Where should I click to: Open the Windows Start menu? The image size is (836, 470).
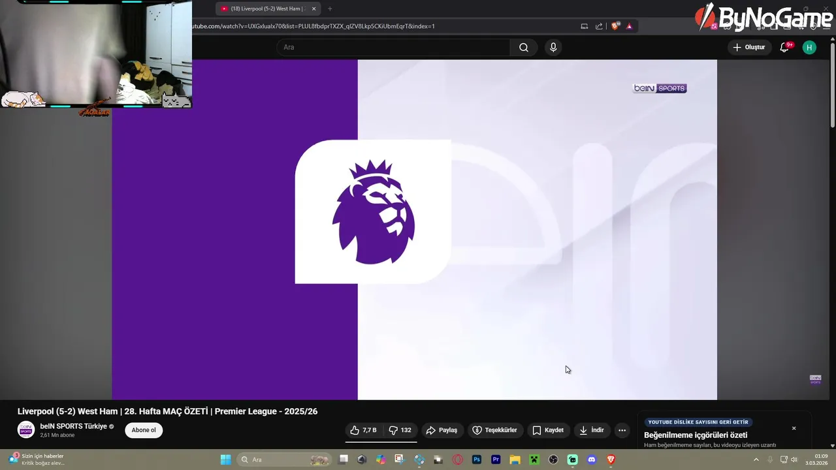click(x=225, y=460)
